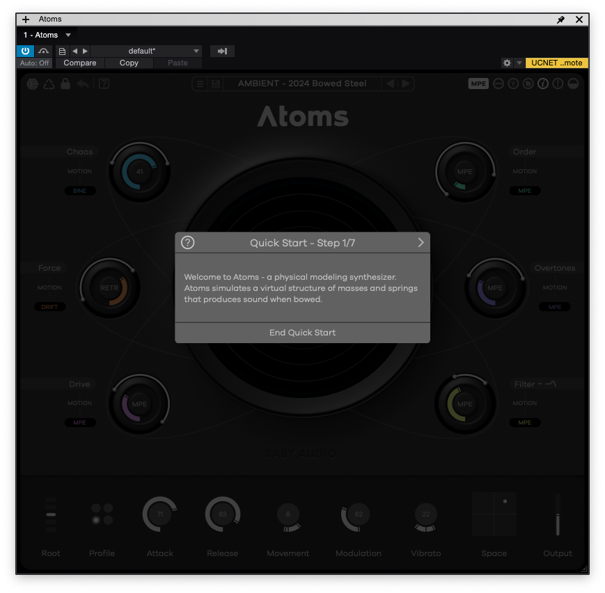Select bottom-left Profile dot
The image size is (605, 593).
tap(96, 521)
